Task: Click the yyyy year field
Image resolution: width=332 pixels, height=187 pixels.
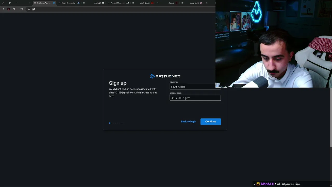Action: (x=187, y=98)
